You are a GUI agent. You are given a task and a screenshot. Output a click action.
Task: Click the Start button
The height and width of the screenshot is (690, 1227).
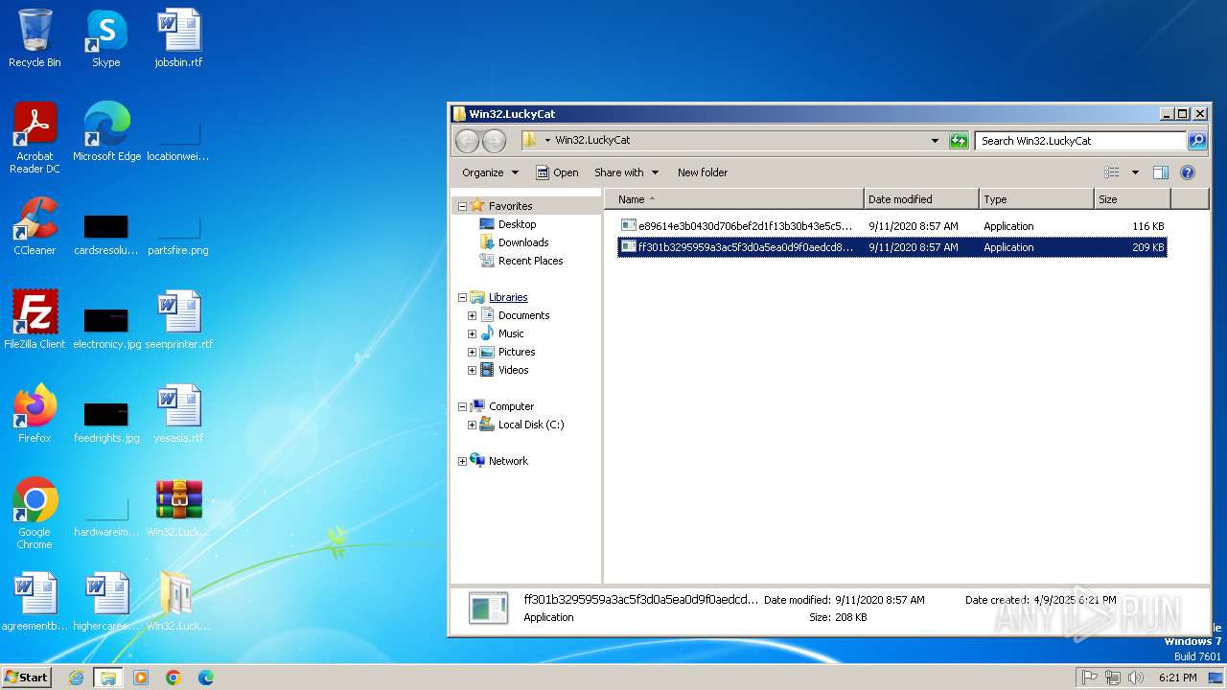pyautogui.click(x=27, y=678)
